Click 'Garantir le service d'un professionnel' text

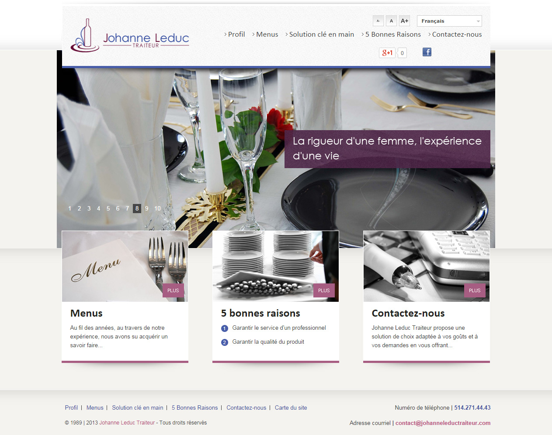(x=279, y=328)
